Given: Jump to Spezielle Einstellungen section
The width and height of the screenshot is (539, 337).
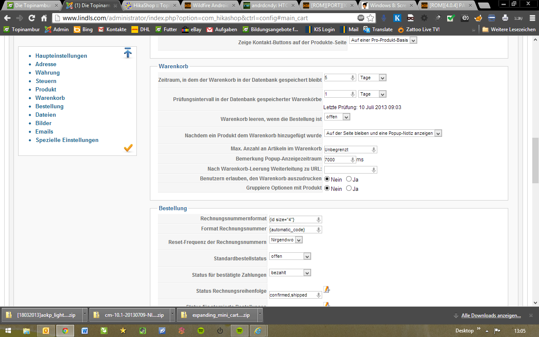Looking at the screenshot, I should [67, 140].
